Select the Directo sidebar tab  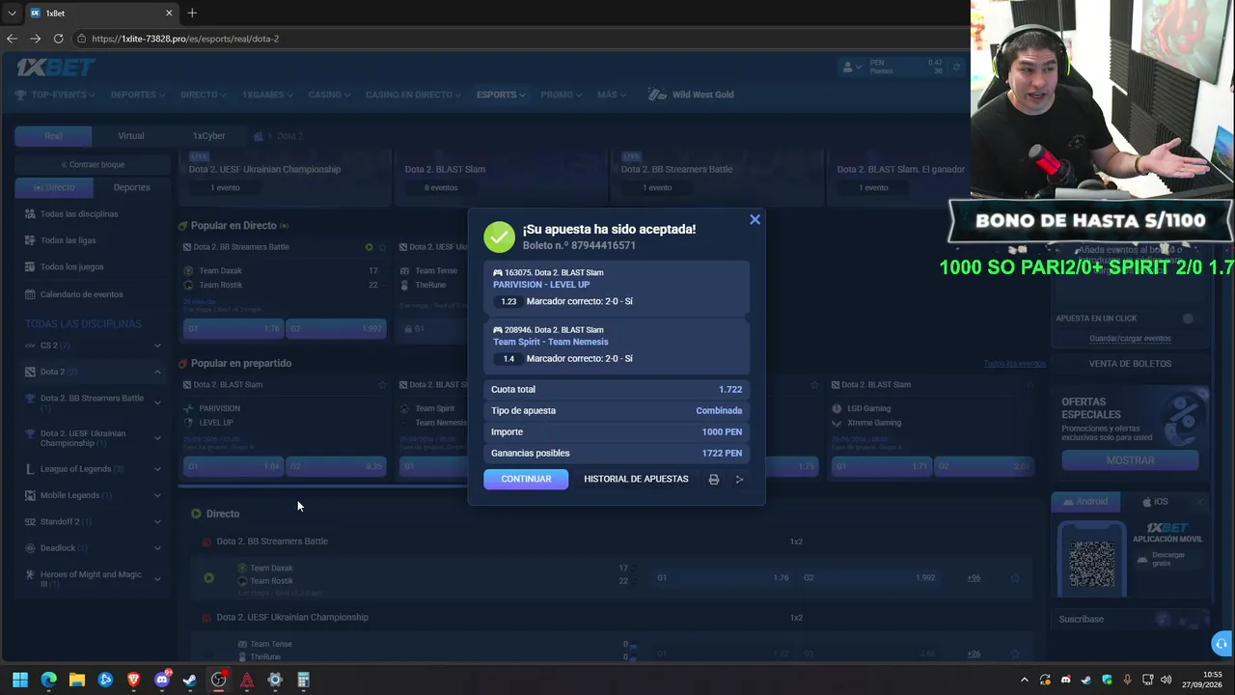pos(54,187)
